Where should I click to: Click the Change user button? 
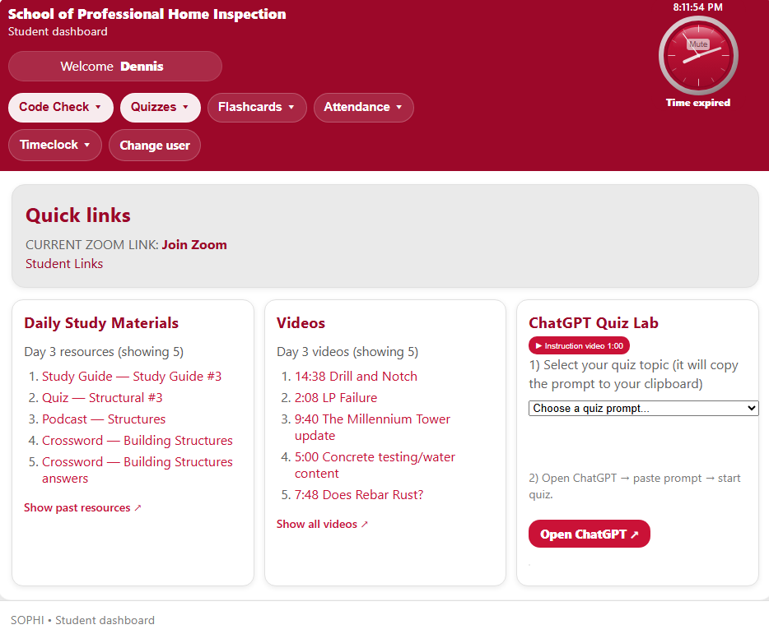[x=155, y=146]
